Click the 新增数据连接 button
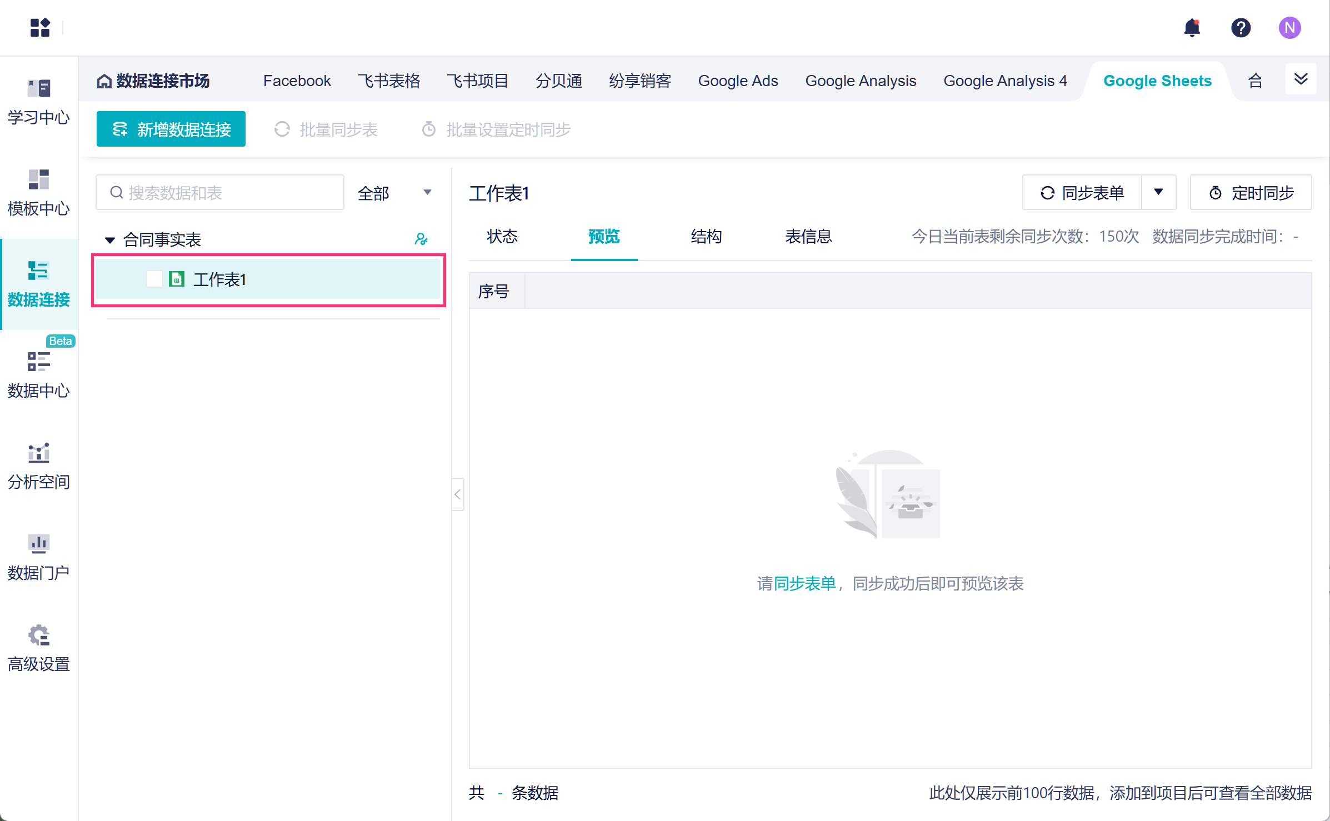The height and width of the screenshot is (821, 1330). click(171, 129)
